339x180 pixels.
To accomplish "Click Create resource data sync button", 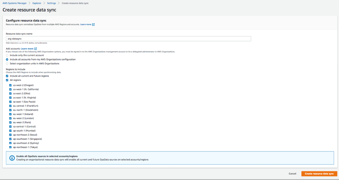I will click(x=319, y=174).
